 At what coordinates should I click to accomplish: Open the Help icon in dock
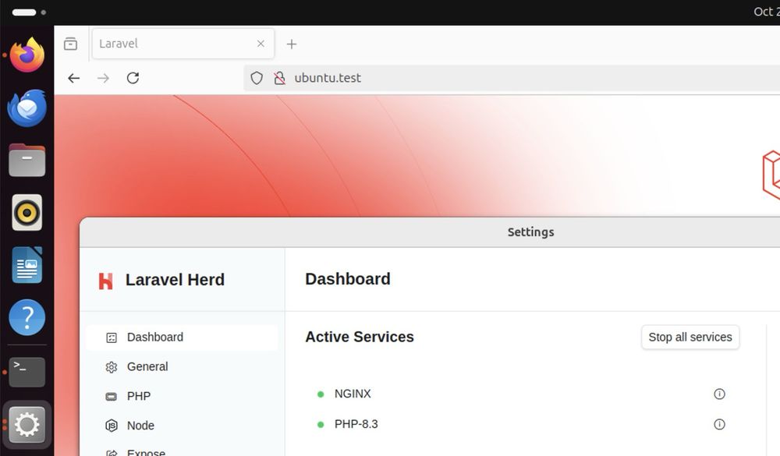pos(27,317)
